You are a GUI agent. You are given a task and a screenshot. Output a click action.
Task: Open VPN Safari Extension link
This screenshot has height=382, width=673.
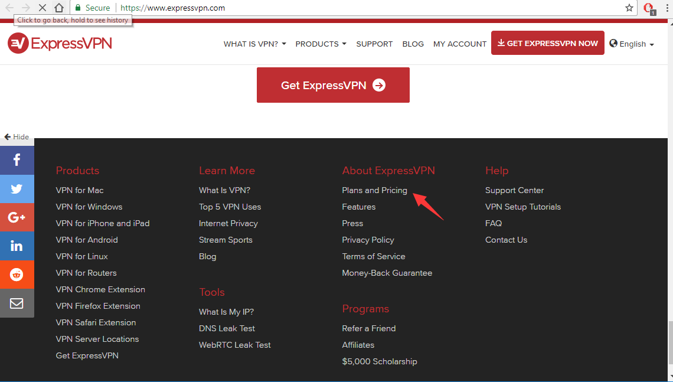(x=96, y=322)
